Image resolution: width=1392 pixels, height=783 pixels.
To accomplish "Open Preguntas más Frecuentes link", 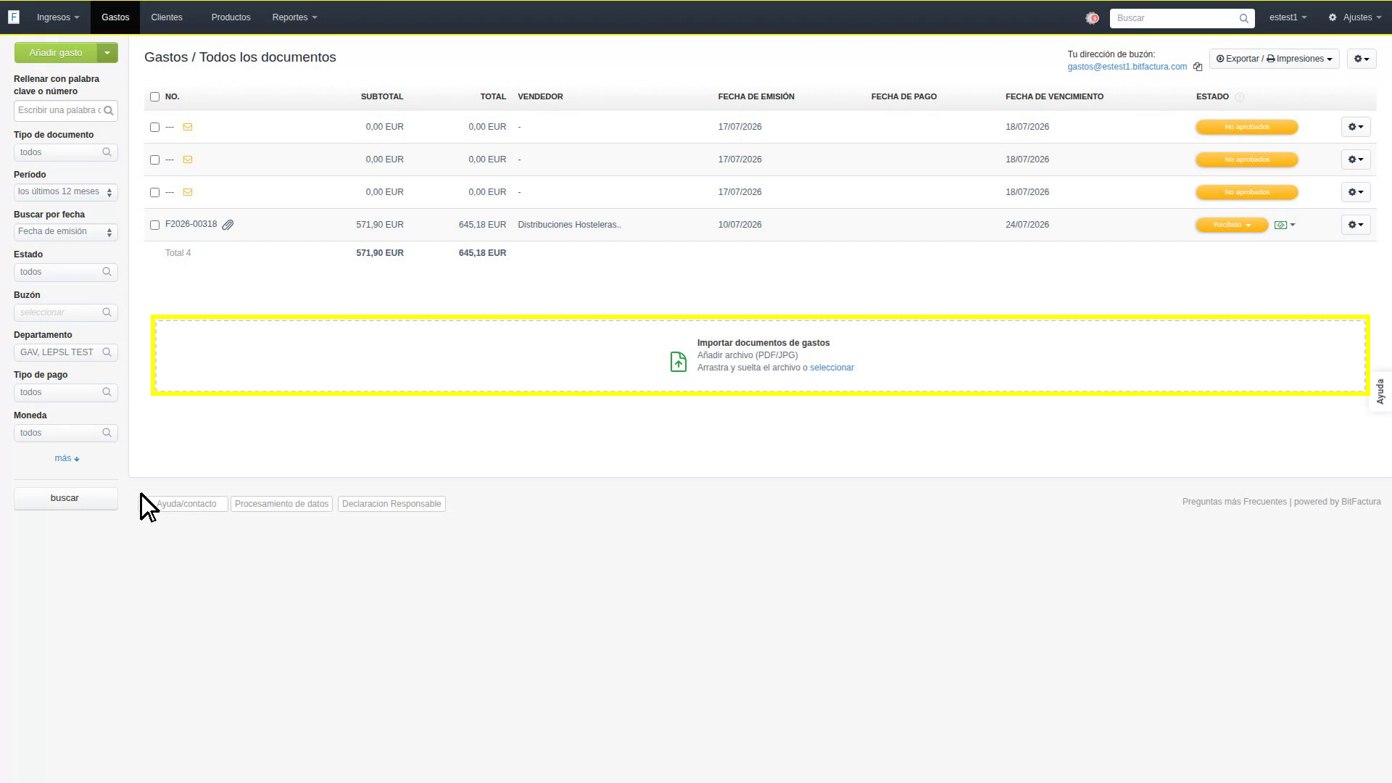I will [1234, 502].
